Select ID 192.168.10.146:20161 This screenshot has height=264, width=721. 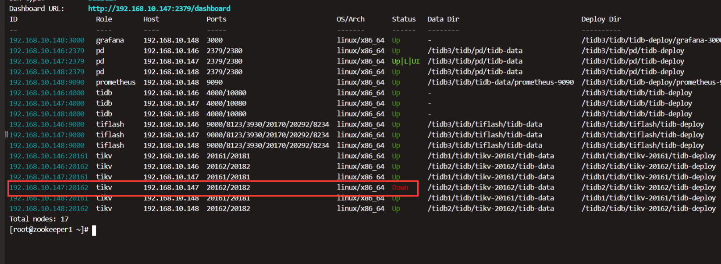point(49,156)
